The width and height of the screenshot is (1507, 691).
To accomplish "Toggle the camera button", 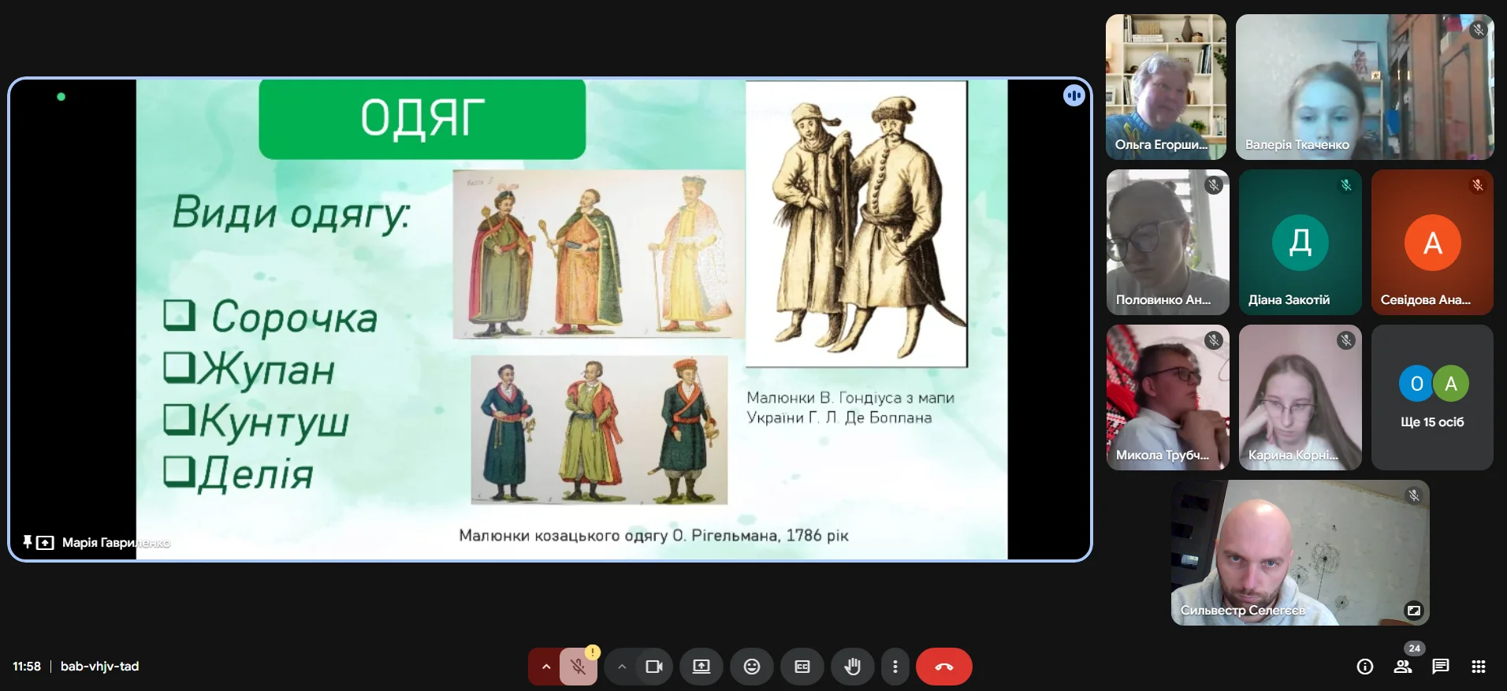I will click(653, 667).
